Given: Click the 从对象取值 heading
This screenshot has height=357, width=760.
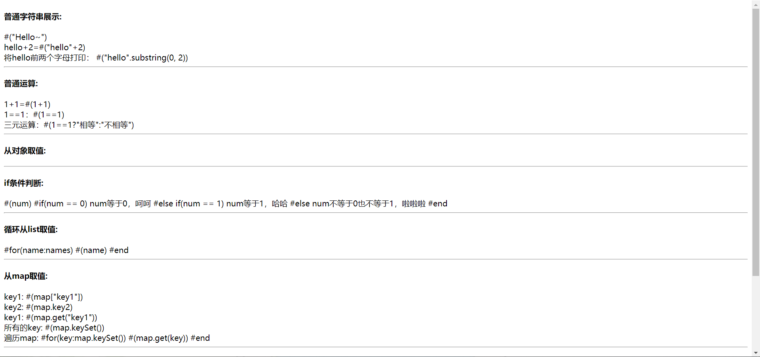Looking at the screenshot, I should (25, 151).
